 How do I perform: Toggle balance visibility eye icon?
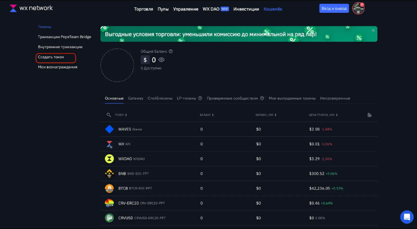[161, 60]
